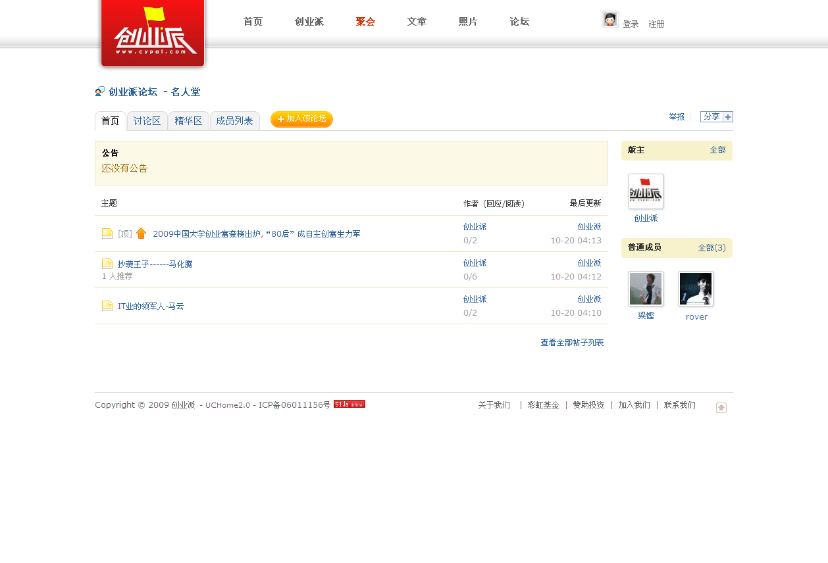The width and height of the screenshot is (828, 563).
Task: Click the 注册 link
Action: 656,24
